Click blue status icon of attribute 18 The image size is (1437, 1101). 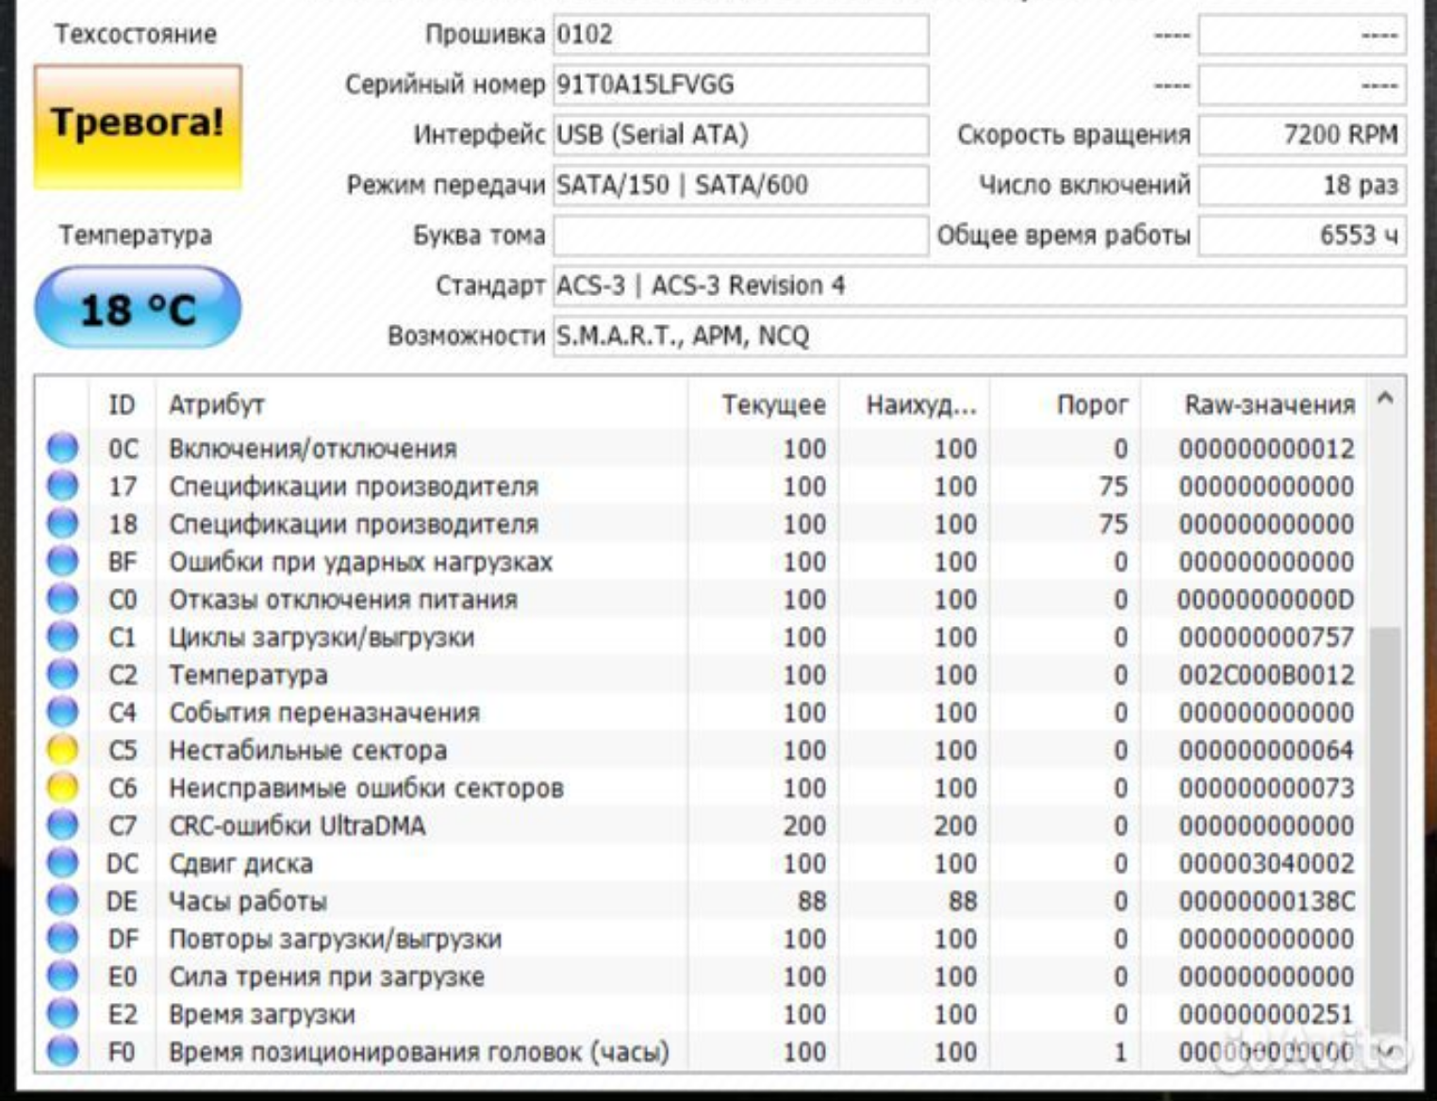[62, 523]
